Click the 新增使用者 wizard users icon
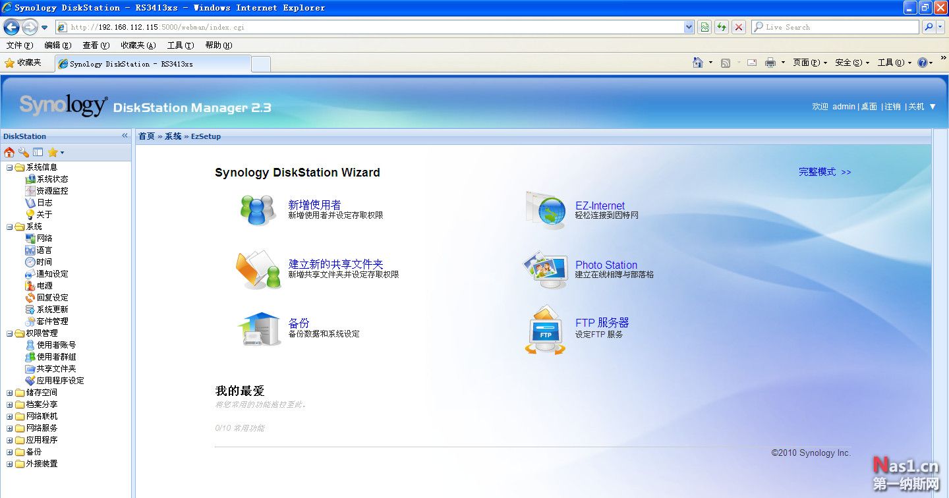 point(258,209)
